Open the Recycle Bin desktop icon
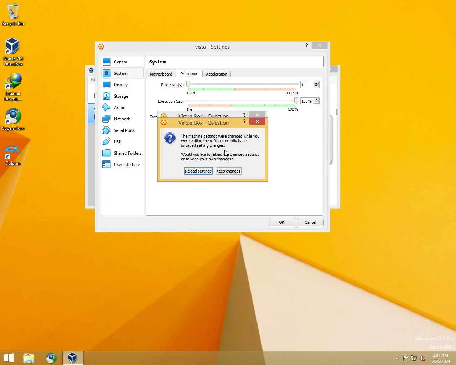 pyautogui.click(x=13, y=15)
